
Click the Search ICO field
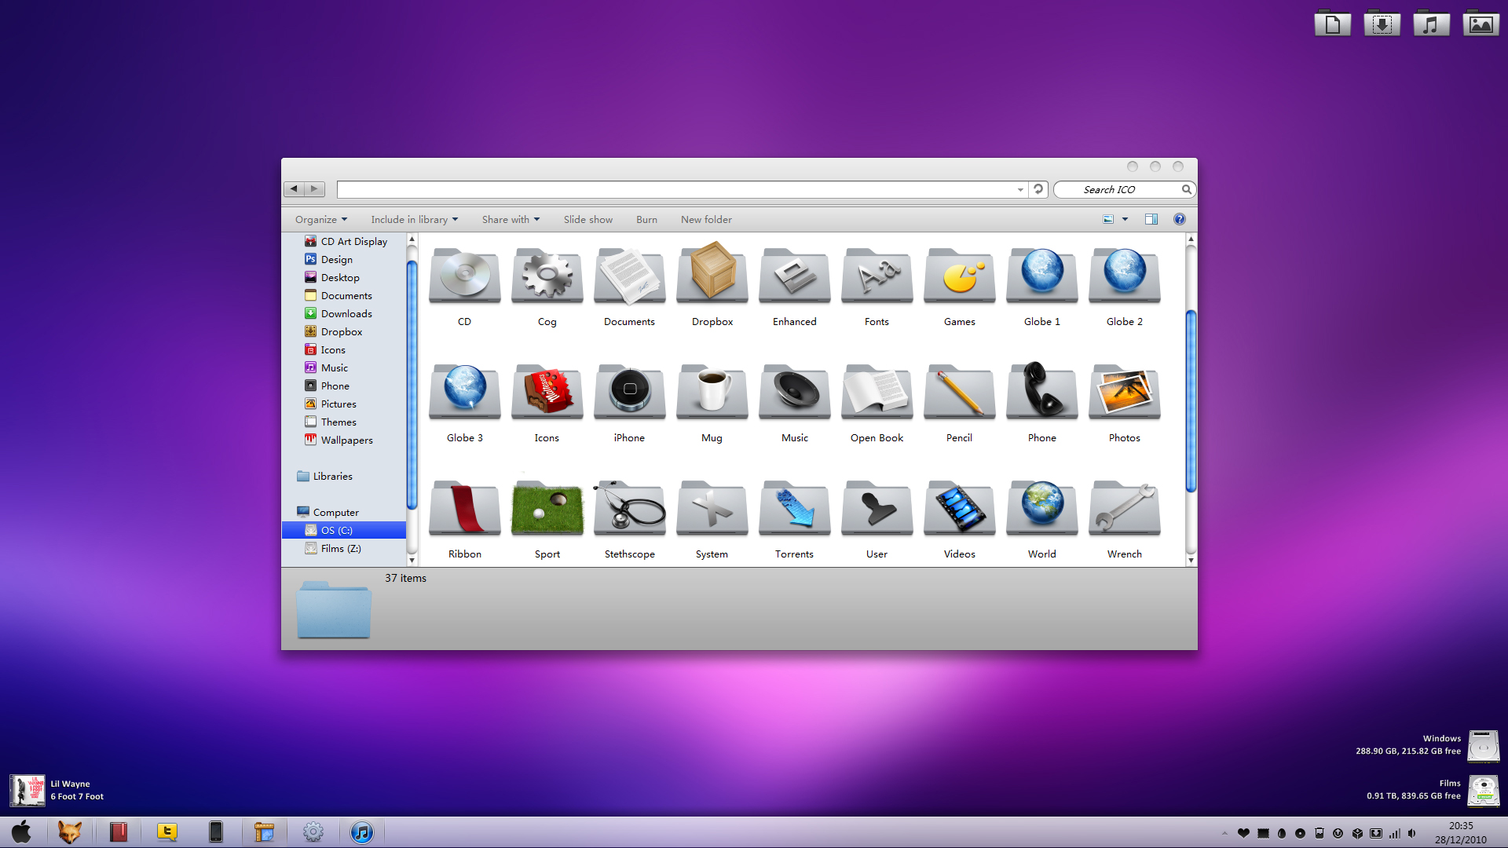(1124, 189)
